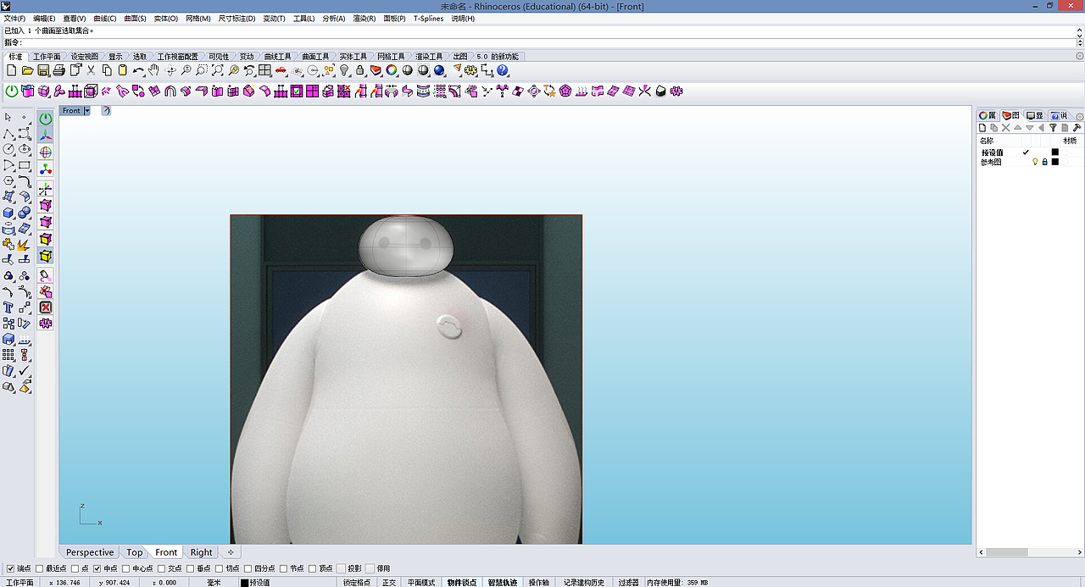
Task: Toggle 物件锁点 in the status bar
Action: tap(462, 583)
